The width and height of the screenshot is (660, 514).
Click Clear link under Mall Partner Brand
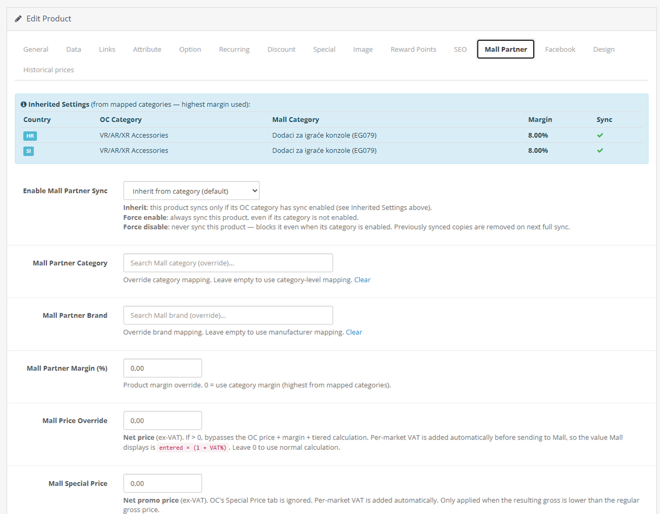click(x=354, y=332)
